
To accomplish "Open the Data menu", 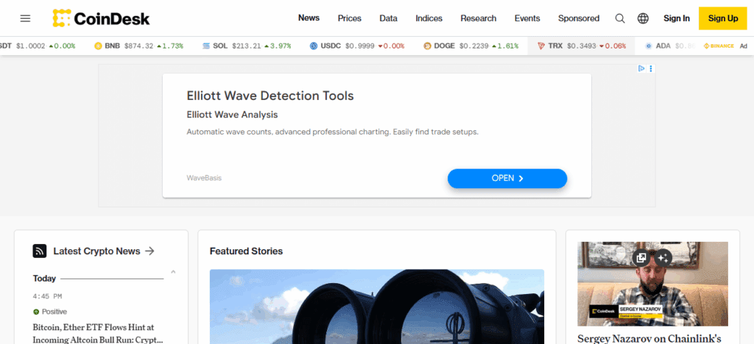I will tap(389, 18).
